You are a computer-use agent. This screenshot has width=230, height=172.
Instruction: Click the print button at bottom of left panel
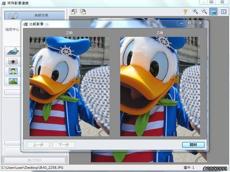pos(34,160)
